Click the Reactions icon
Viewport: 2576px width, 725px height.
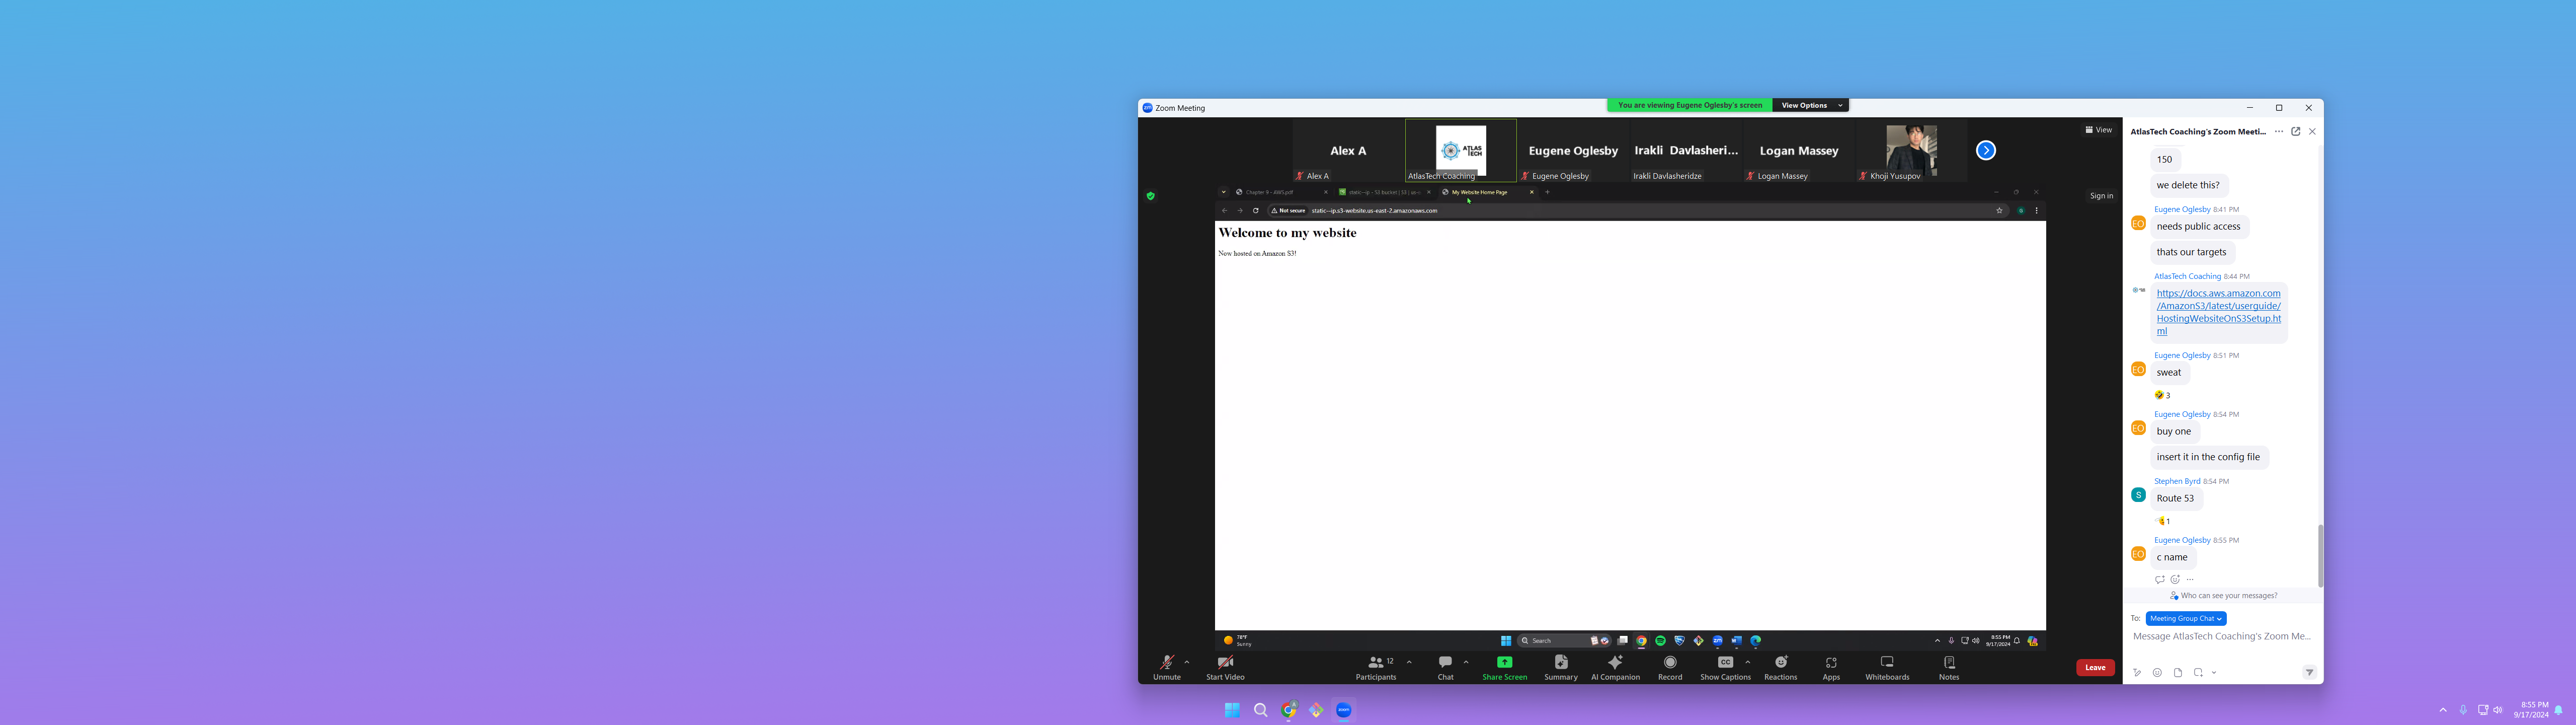1780,662
